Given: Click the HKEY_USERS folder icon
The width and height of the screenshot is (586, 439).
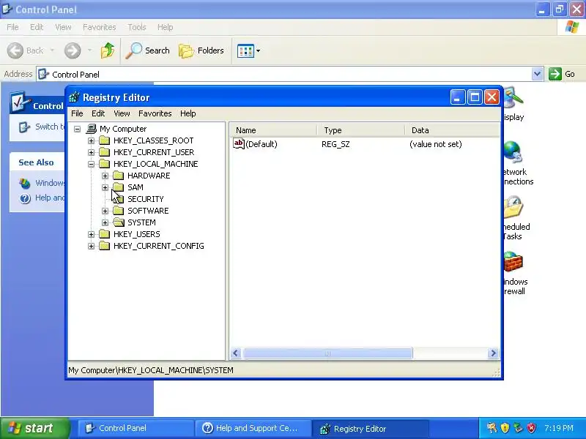Looking at the screenshot, I should click(x=104, y=234).
